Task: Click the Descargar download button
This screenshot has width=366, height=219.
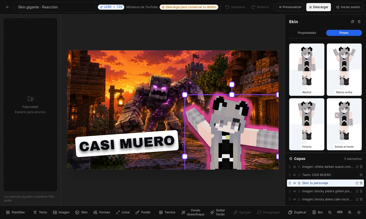Action: 318,7
